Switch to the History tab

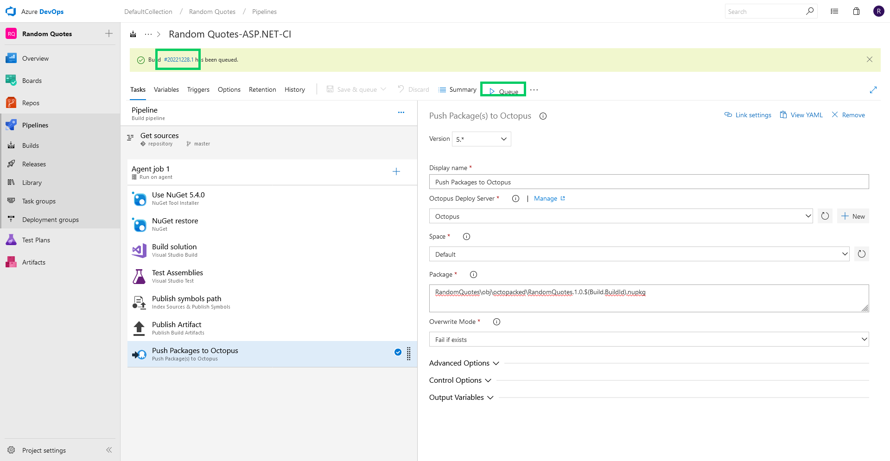coord(295,89)
